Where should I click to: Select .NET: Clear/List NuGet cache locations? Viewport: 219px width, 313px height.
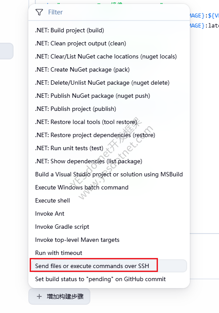click(x=109, y=56)
